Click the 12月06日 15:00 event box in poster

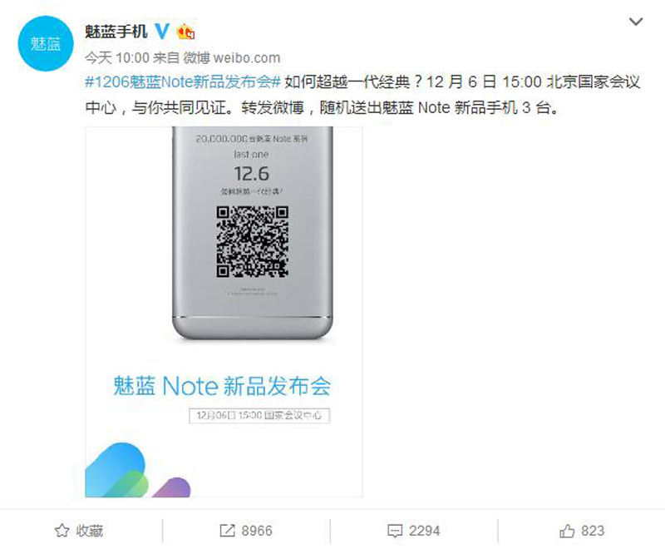[259, 415]
